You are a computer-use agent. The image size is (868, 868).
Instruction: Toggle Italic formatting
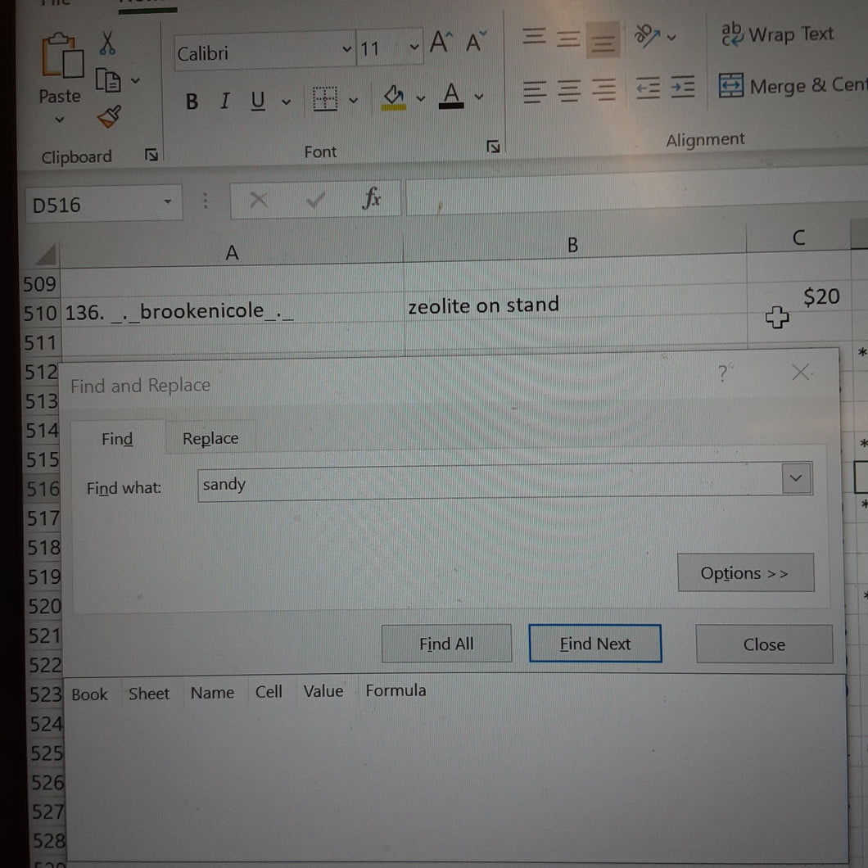click(224, 102)
